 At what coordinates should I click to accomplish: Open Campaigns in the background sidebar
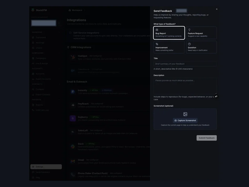pos(41,58)
